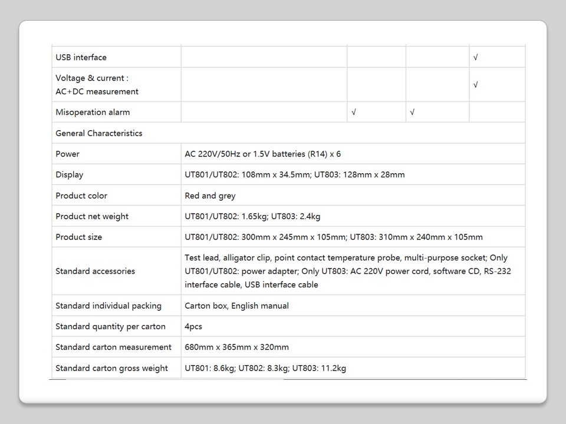Click the display dimensions value cell
Viewport: 566px width, 424px height.
pos(295,175)
